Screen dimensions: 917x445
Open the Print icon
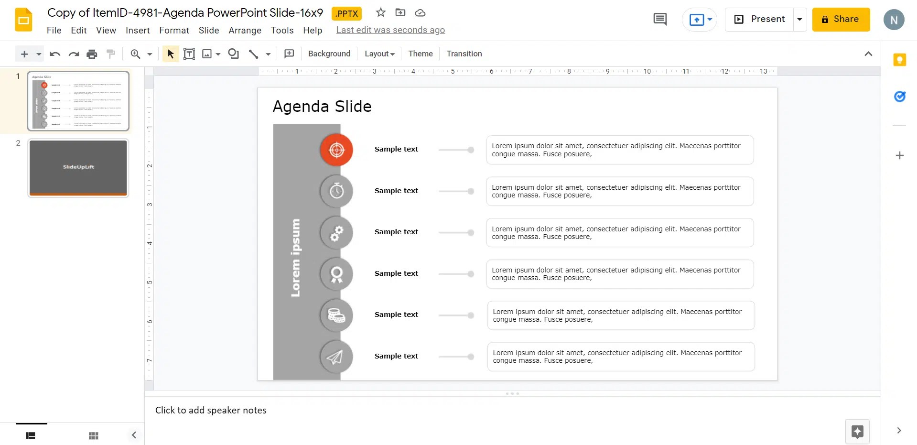92,54
